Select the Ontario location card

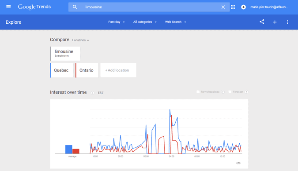(x=87, y=70)
